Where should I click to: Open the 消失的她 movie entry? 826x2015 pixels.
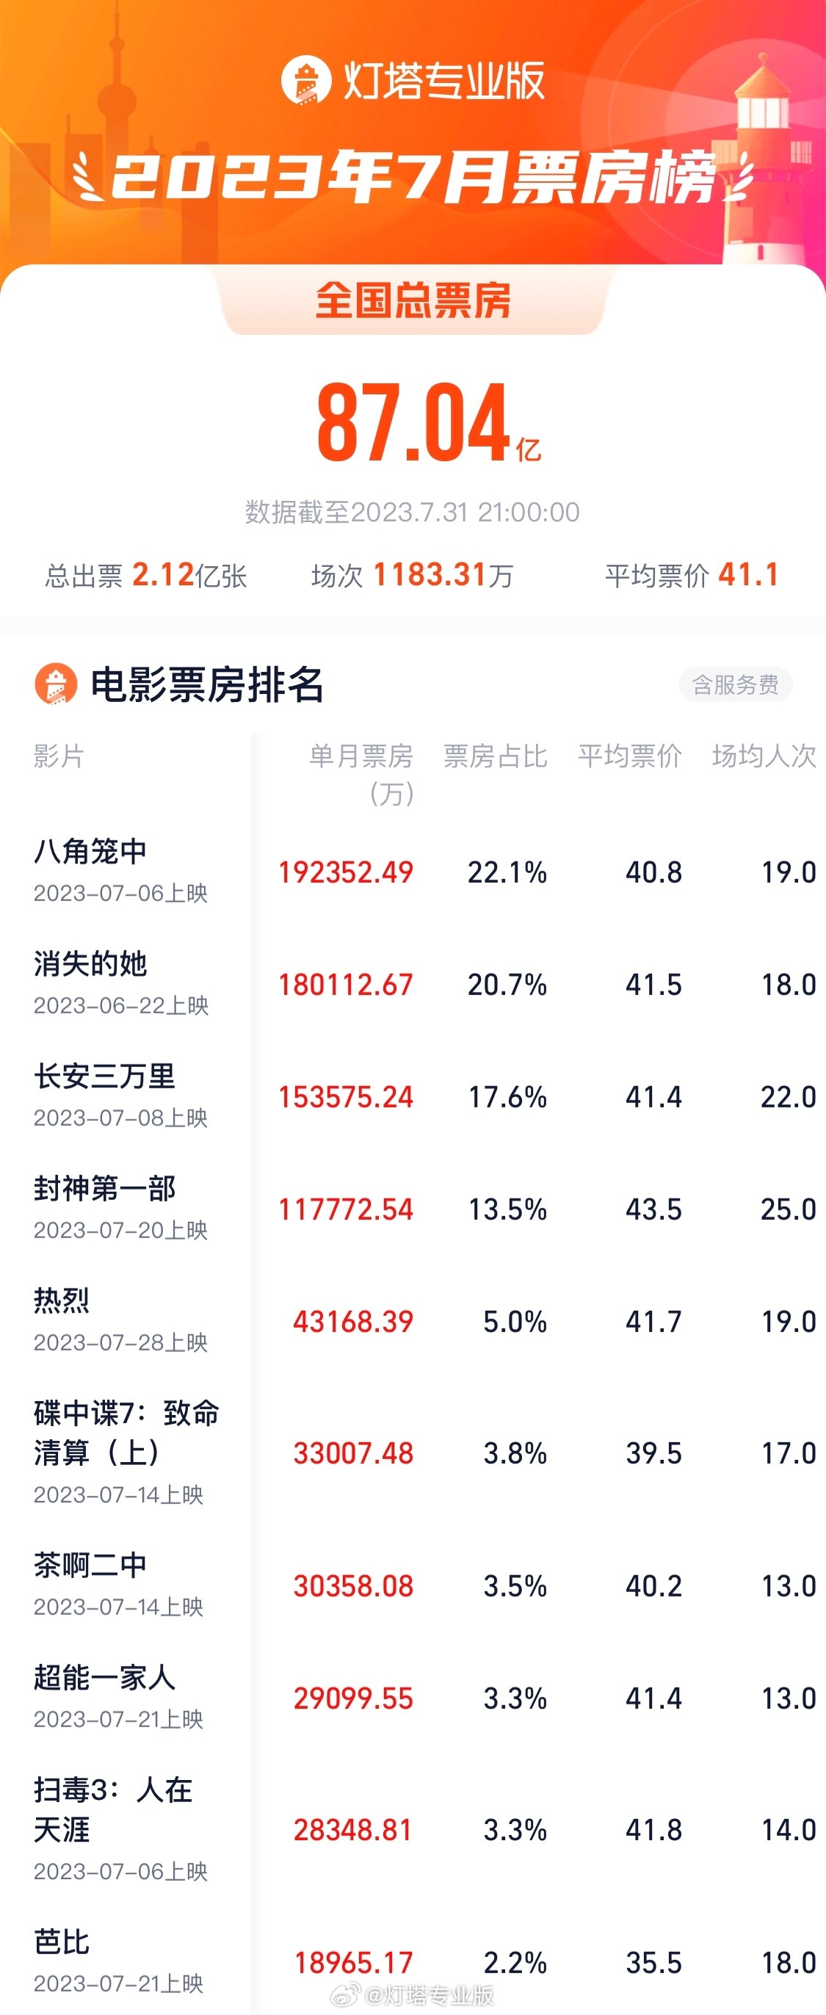point(413,984)
